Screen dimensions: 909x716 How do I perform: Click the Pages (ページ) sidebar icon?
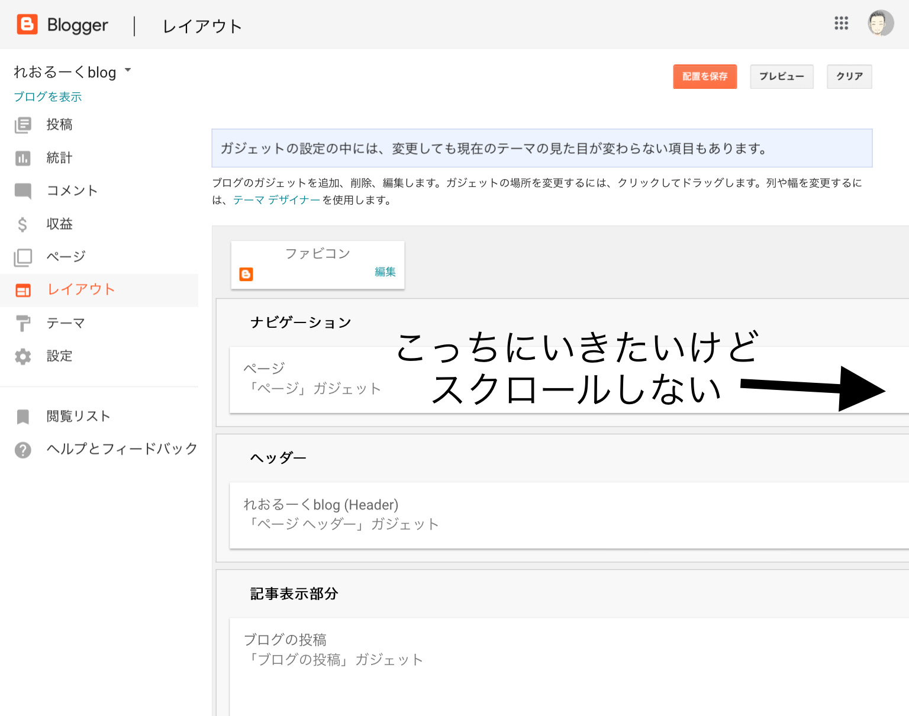tap(23, 257)
